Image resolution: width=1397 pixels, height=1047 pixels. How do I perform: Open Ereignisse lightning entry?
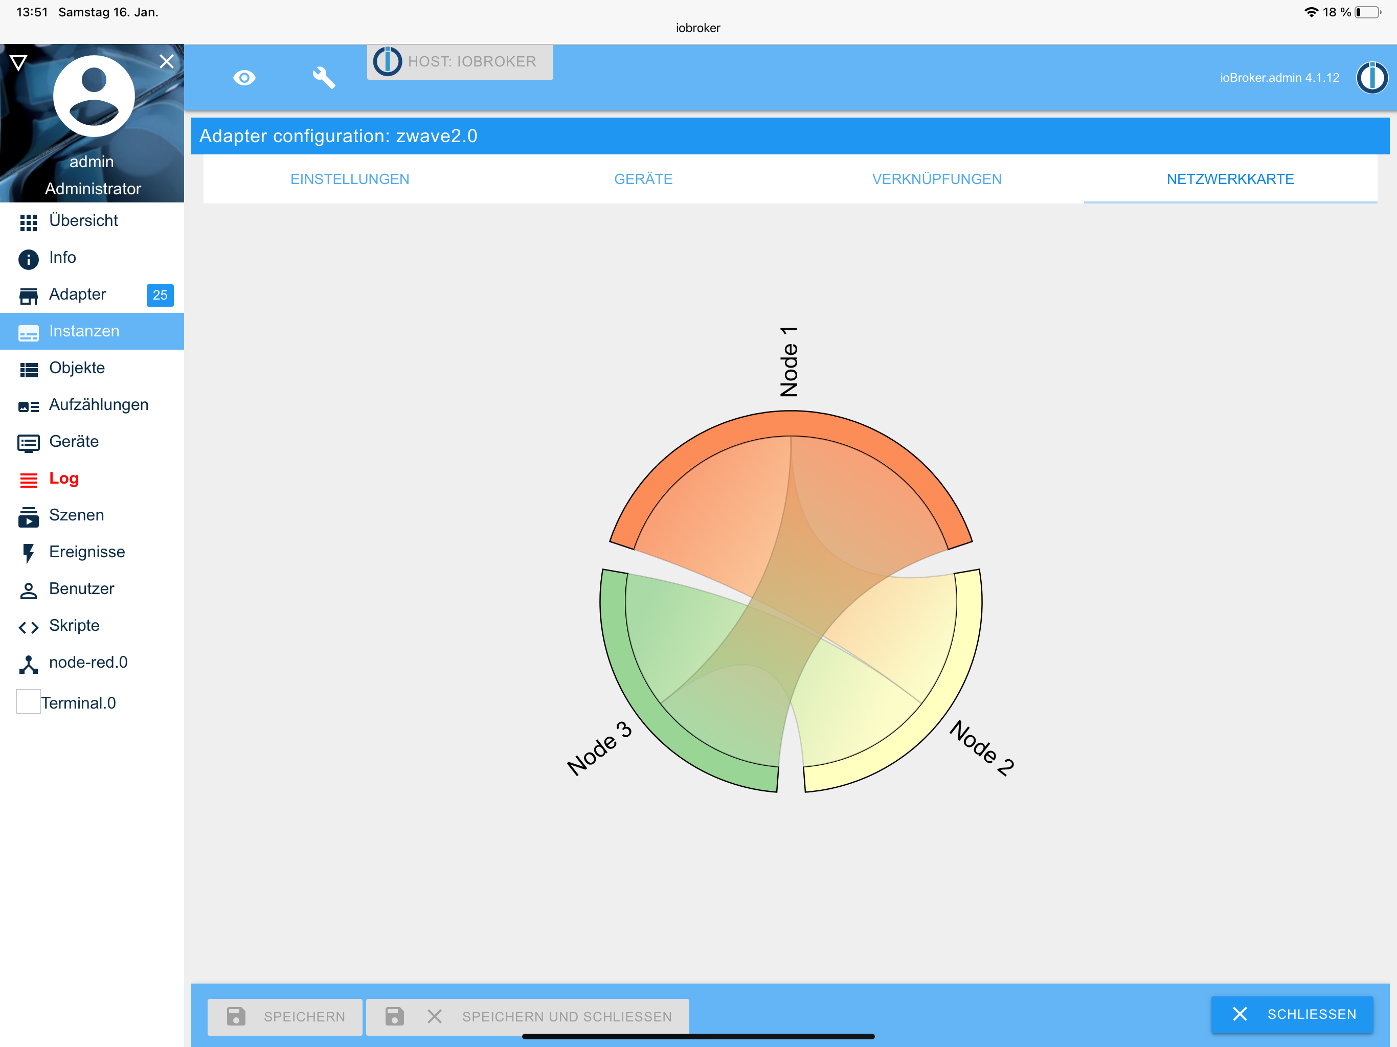[x=86, y=552]
